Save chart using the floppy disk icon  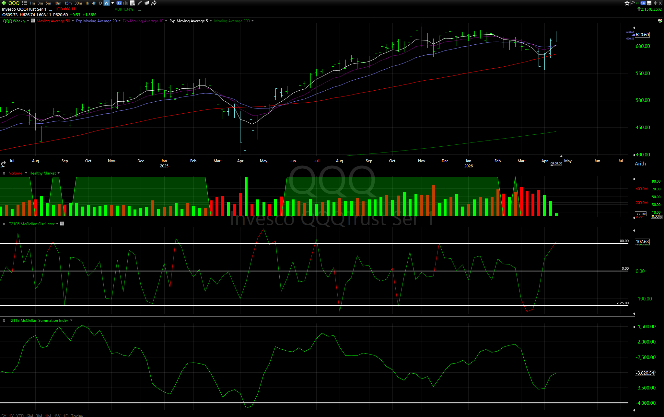point(649,3)
